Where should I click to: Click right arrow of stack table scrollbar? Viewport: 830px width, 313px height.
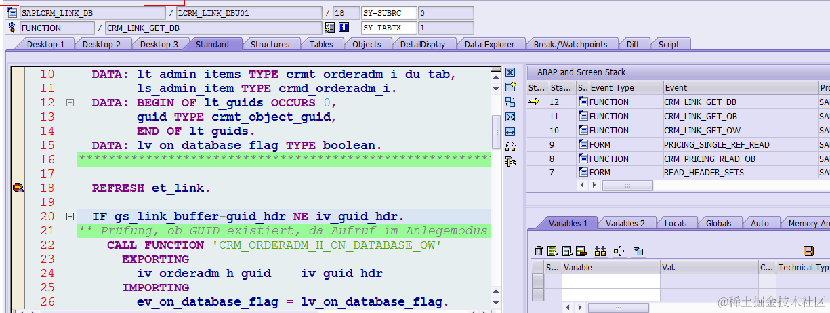(595, 185)
